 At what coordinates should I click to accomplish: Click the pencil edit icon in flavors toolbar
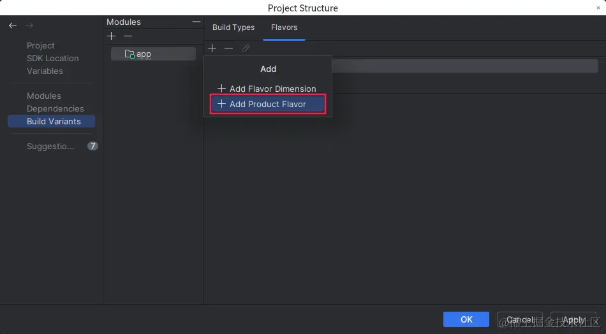click(246, 48)
